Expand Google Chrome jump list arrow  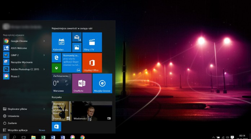tap(44, 41)
